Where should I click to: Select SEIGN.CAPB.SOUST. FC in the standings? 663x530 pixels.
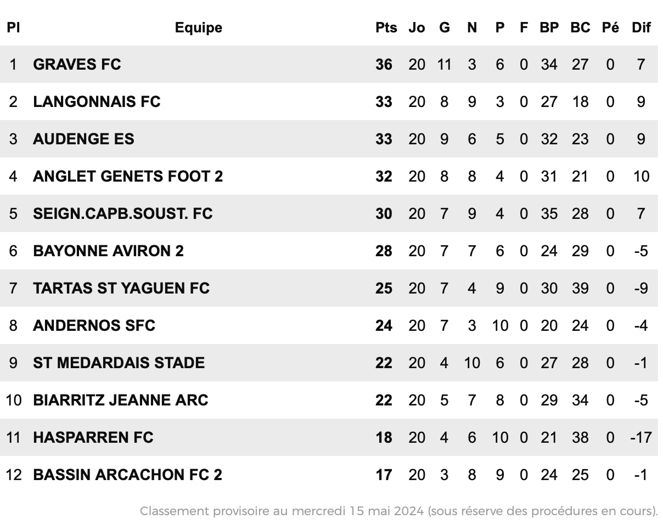(x=122, y=213)
